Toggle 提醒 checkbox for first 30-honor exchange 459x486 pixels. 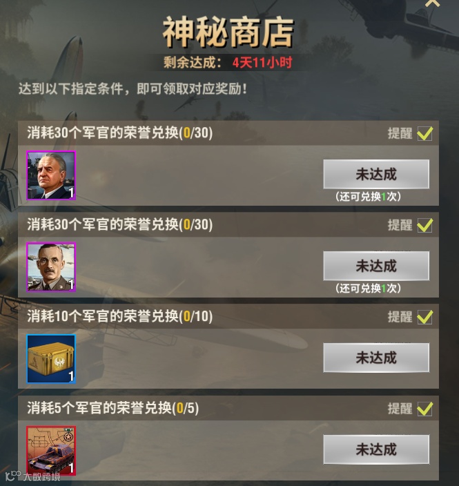(424, 134)
